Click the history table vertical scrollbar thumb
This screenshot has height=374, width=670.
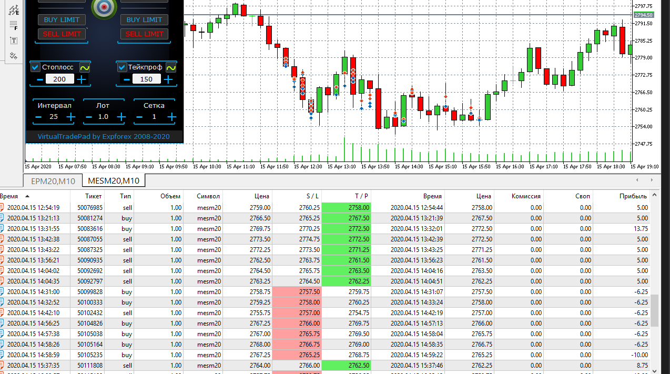tap(655, 310)
